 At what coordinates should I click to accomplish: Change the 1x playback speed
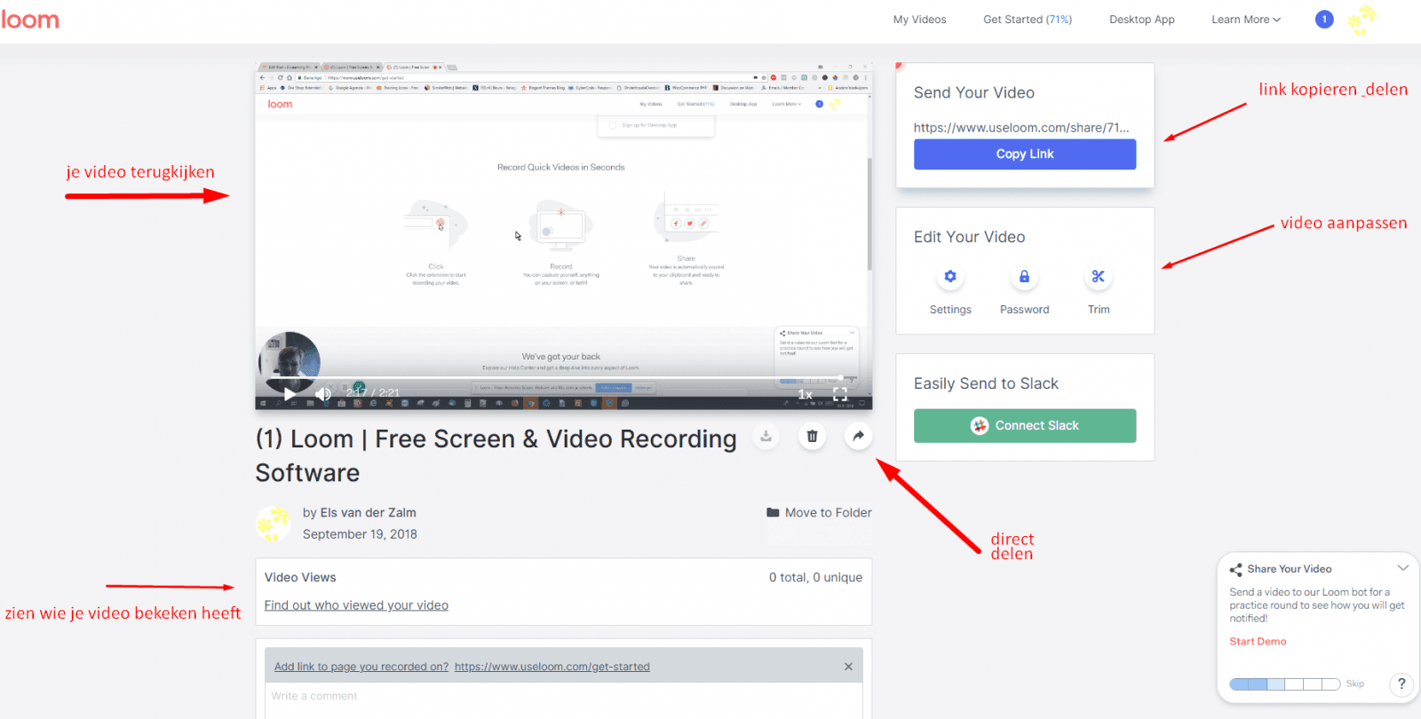(x=805, y=394)
